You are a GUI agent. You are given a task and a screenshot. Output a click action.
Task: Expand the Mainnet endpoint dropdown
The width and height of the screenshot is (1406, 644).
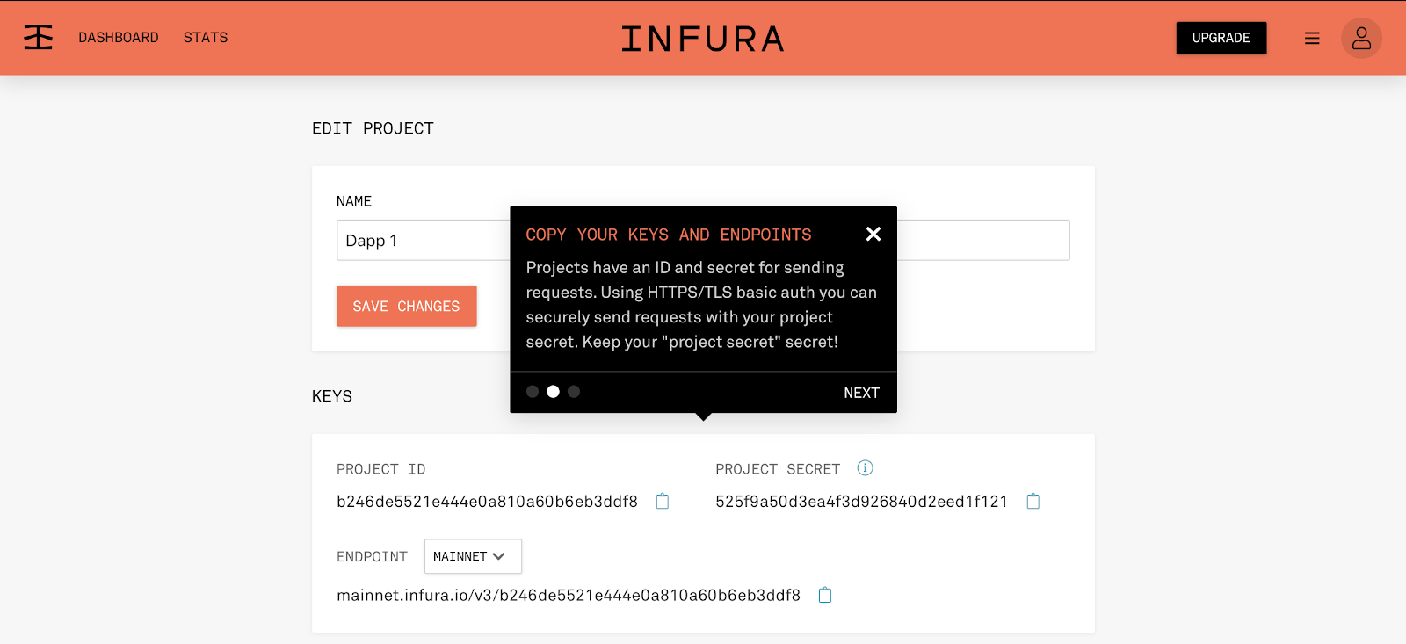click(473, 556)
